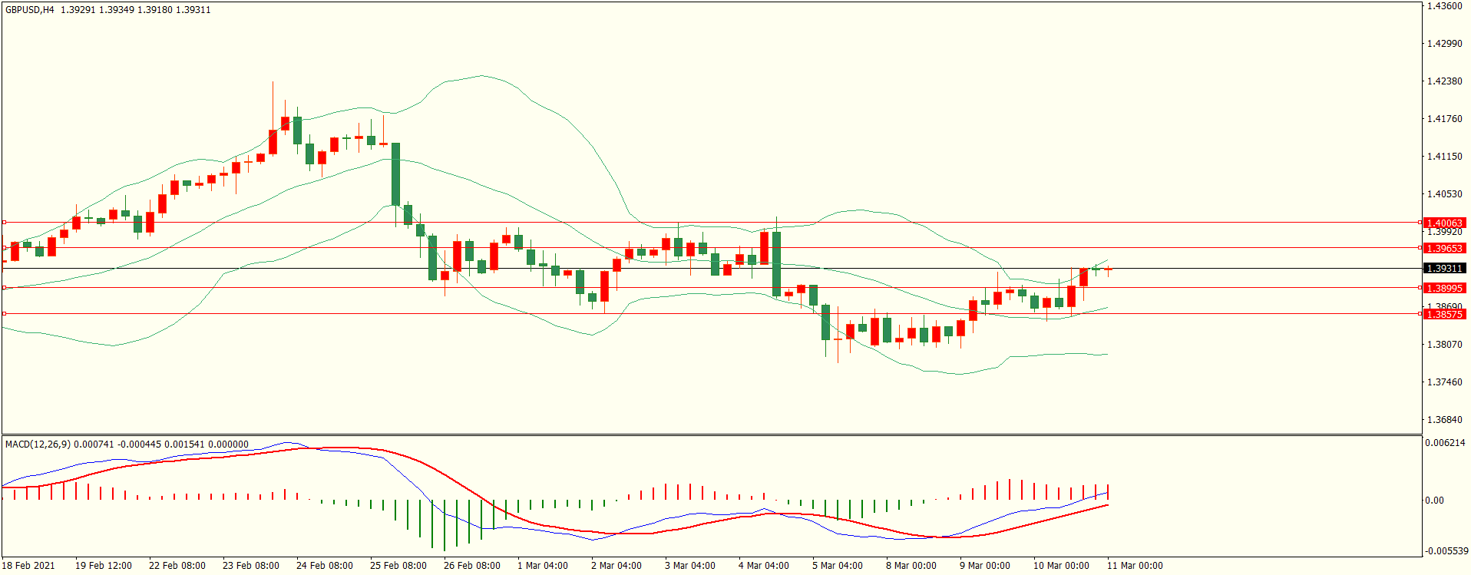This screenshot has height=575, width=1471.
Task: Click the 4 Mar 04:00 time label
Action: [x=764, y=566]
